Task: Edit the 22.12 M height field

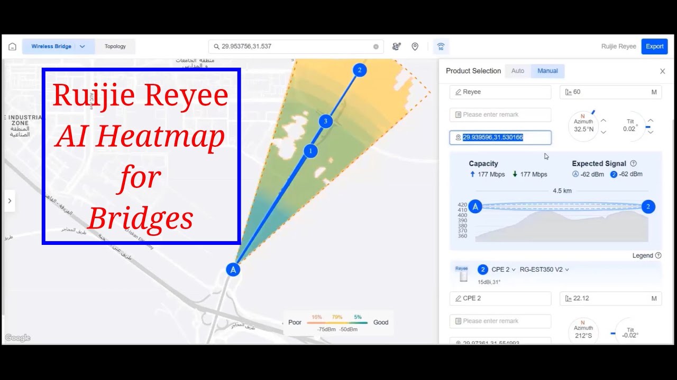Action: point(610,298)
